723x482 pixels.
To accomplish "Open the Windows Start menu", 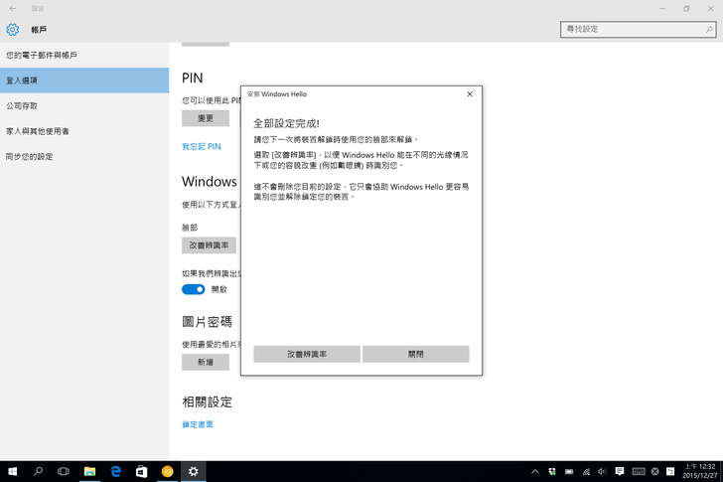I will click(13, 471).
